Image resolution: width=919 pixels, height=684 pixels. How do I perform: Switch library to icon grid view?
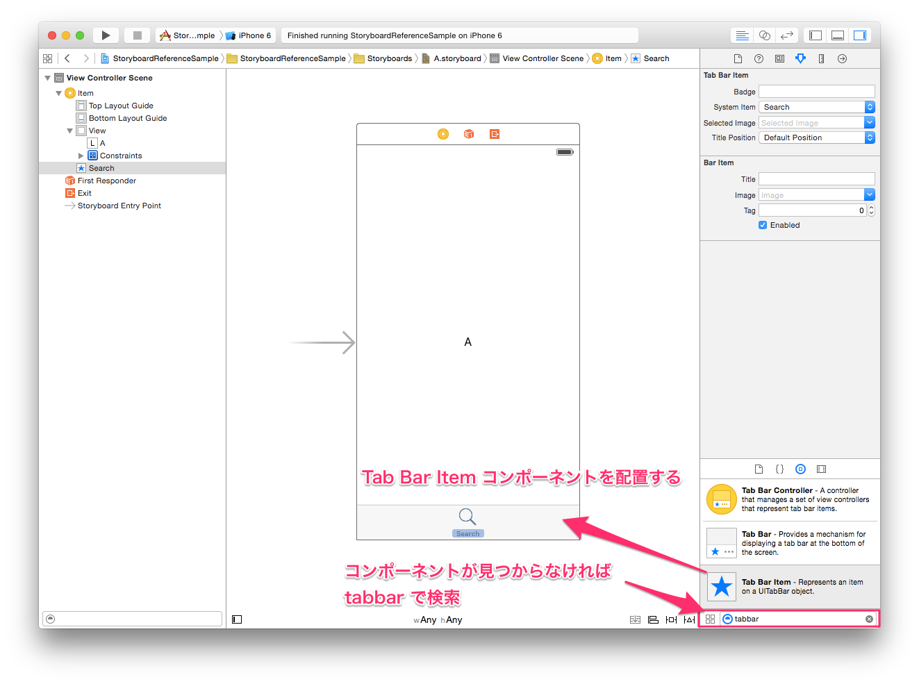point(710,619)
